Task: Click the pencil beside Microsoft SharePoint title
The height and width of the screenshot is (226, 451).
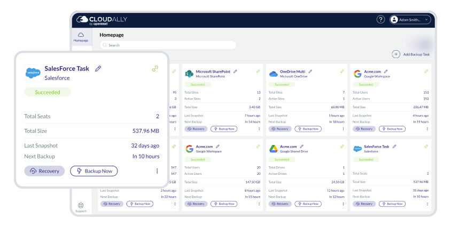Action: pyautogui.click(x=235, y=71)
